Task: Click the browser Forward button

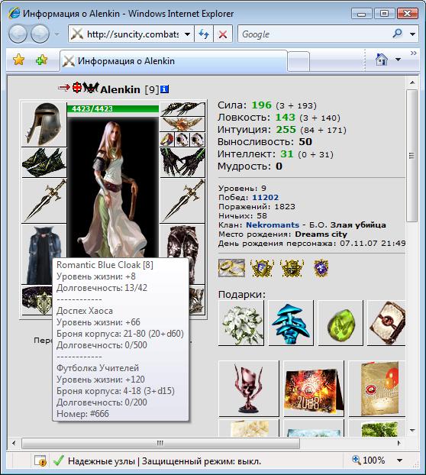Action: [40, 34]
